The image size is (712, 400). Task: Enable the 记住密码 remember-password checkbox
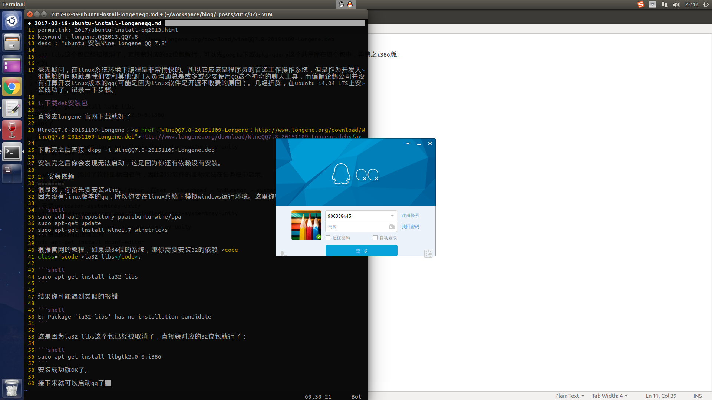point(328,238)
